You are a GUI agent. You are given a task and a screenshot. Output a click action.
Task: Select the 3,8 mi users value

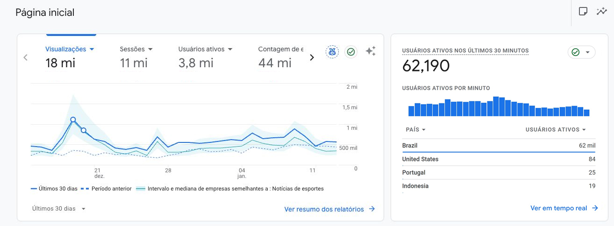point(196,63)
